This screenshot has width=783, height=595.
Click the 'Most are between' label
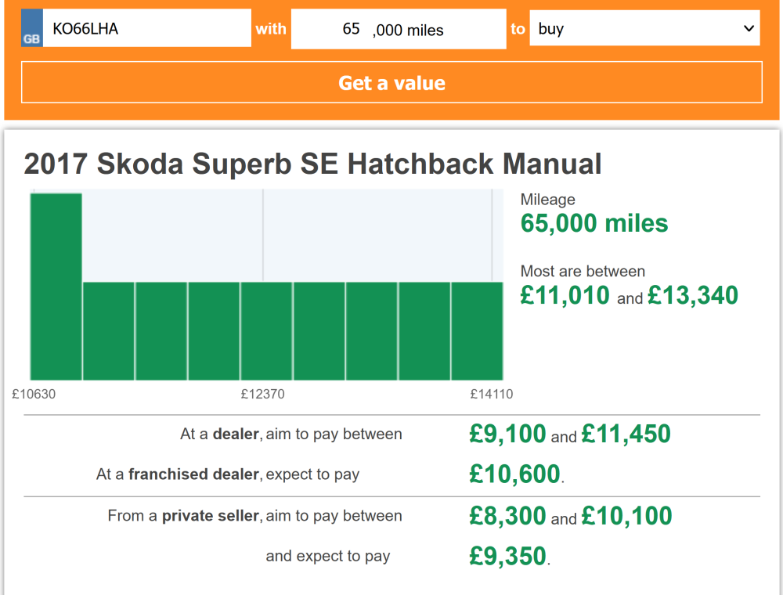tap(583, 271)
